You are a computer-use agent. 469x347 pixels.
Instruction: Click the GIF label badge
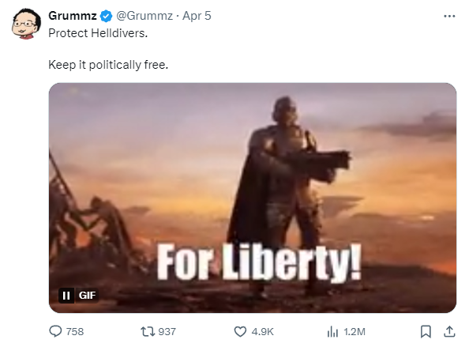(87, 296)
